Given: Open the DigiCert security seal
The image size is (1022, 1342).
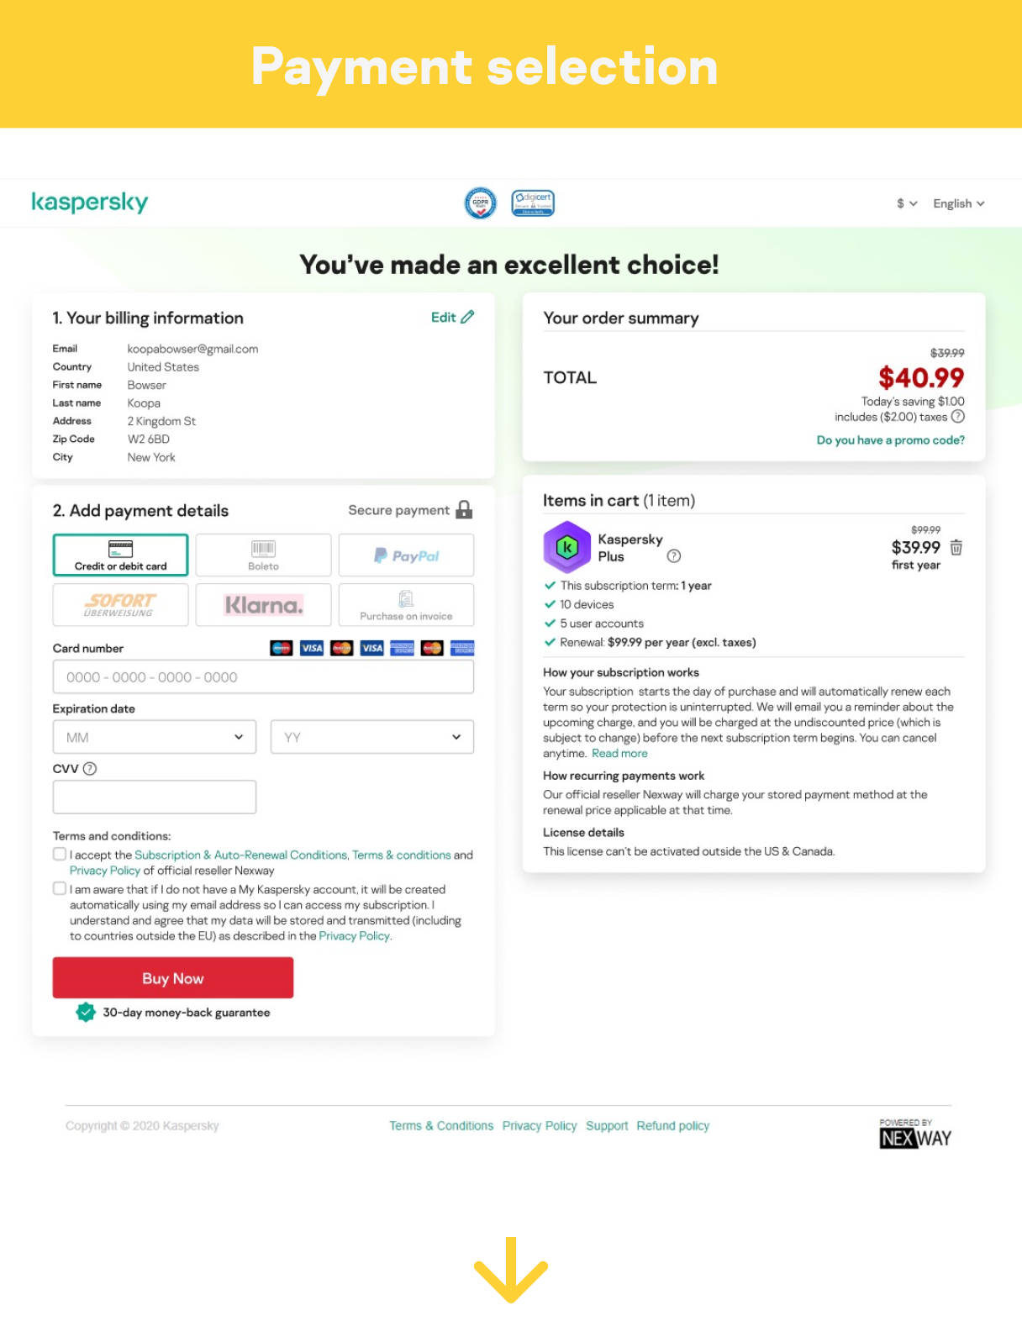Looking at the screenshot, I should click(x=533, y=203).
